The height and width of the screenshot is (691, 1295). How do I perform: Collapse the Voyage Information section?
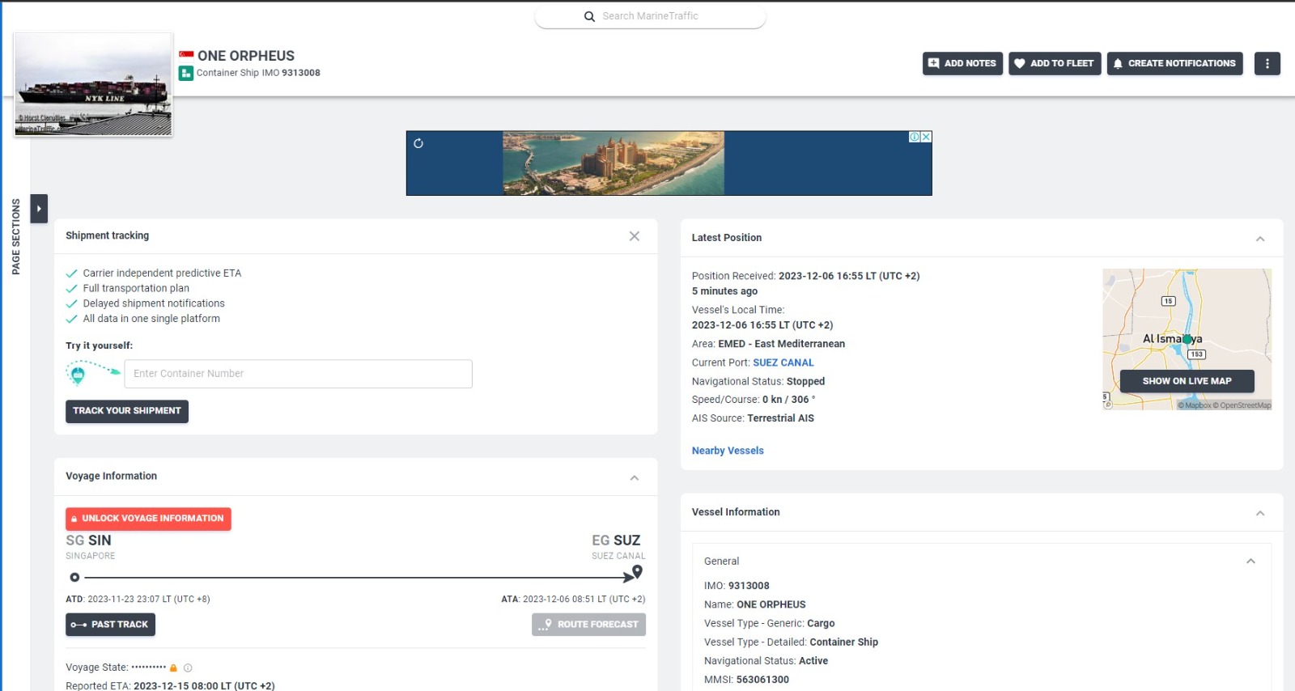click(x=635, y=477)
